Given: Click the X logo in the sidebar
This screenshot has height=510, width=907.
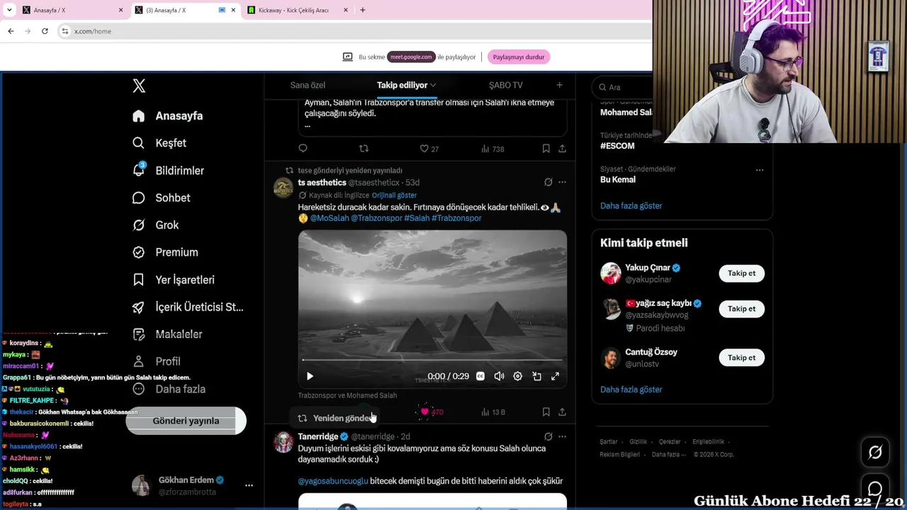Looking at the screenshot, I should pos(139,86).
